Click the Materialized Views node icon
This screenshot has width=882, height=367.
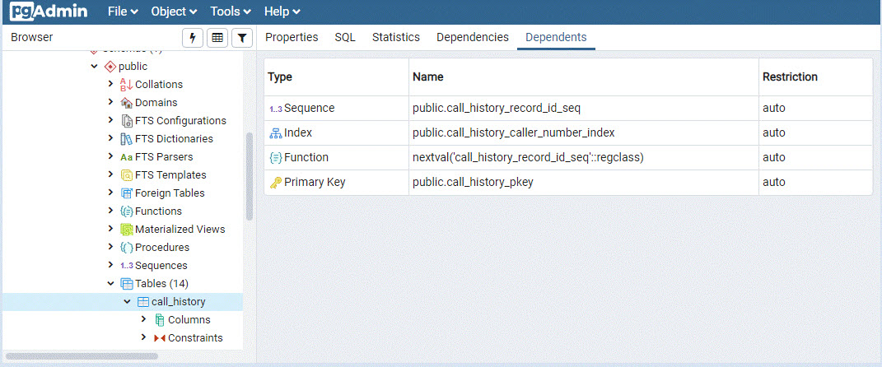pyautogui.click(x=127, y=230)
